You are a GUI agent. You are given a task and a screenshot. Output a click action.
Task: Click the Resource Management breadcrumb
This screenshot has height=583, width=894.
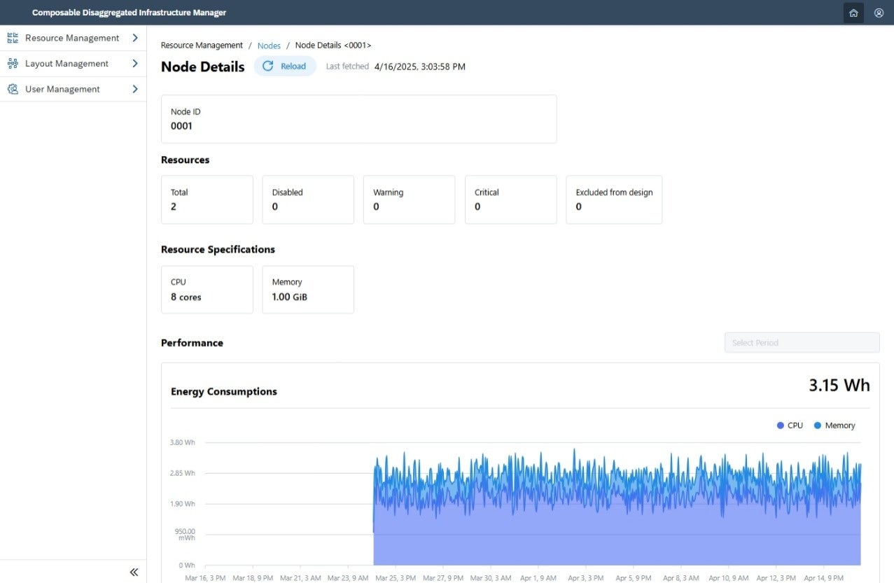tap(202, 45)
